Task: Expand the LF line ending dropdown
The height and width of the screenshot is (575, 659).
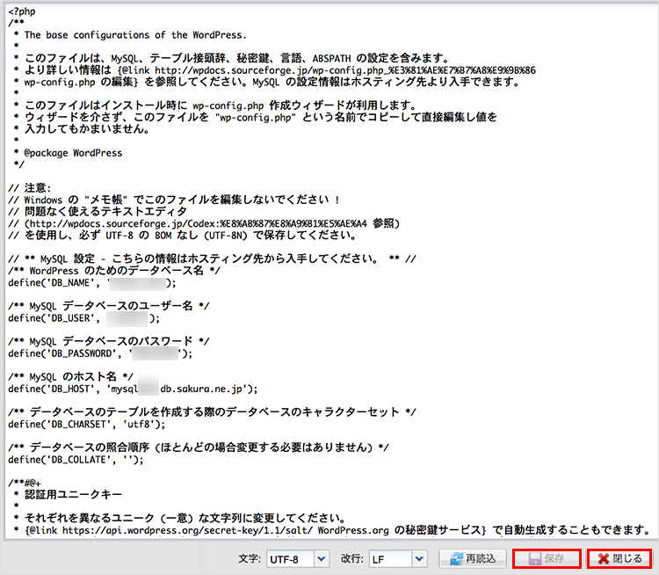Action: pos(396,559)
